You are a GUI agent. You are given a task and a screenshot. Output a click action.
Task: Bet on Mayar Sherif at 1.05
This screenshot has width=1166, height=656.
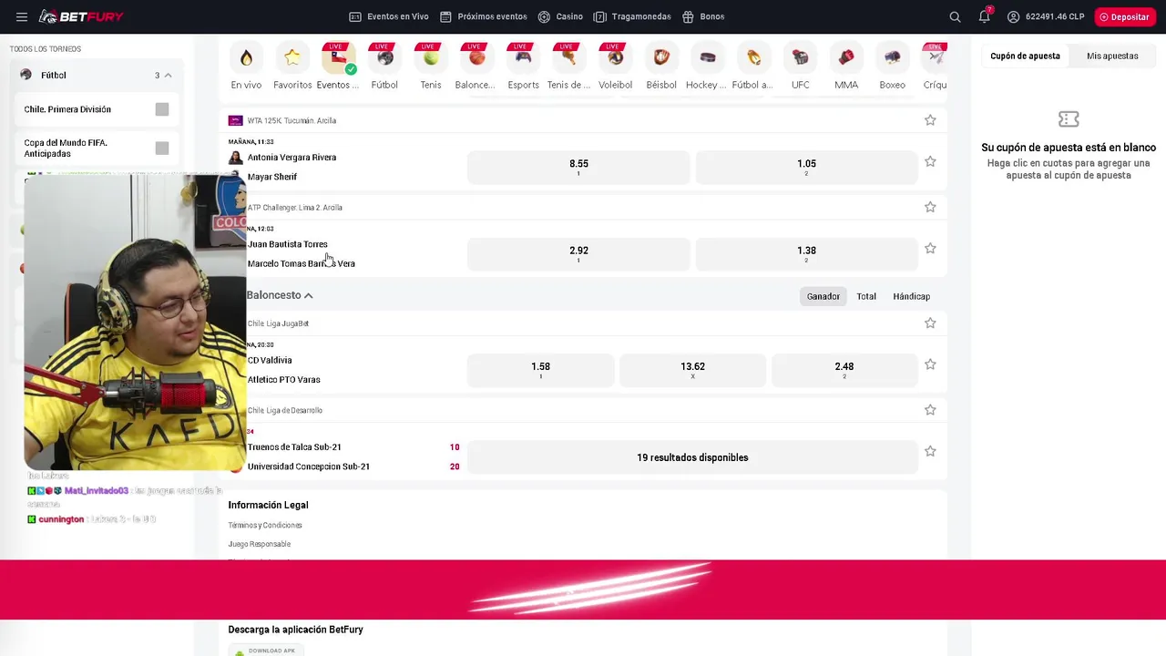coord(806,168)
